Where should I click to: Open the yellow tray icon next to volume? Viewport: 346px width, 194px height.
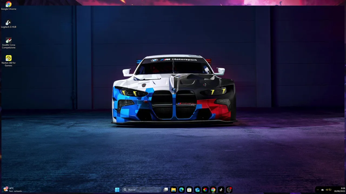click(x=330, y=190)
